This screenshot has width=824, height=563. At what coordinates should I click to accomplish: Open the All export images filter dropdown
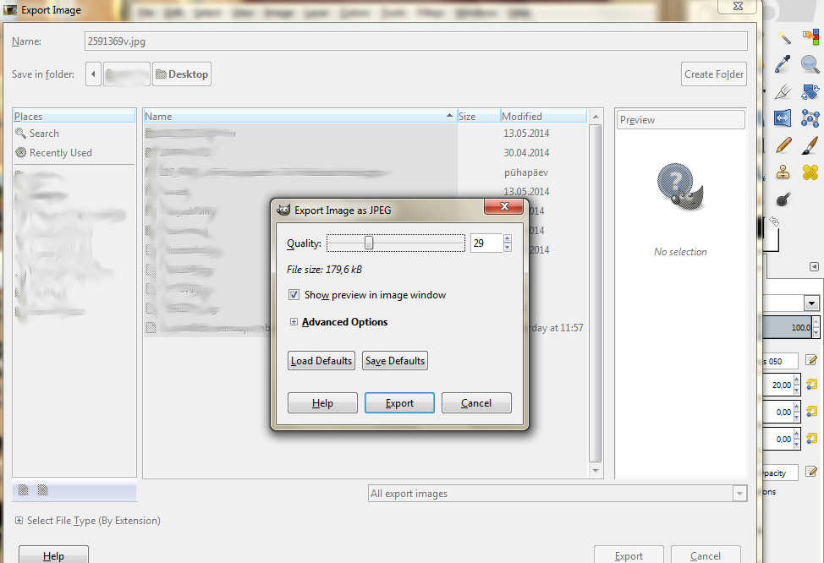click(558, 494)
